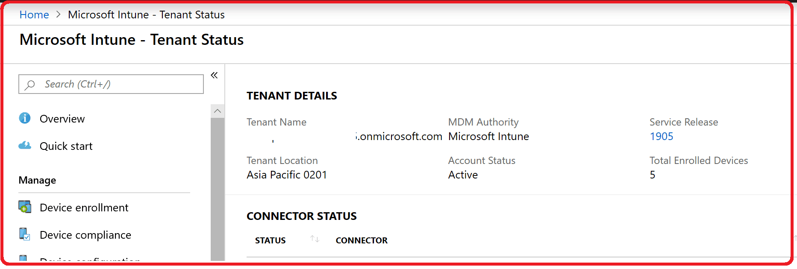Click the Quick start cloud icon
This screenshot has width=797, height=269.
coord(25,146)
